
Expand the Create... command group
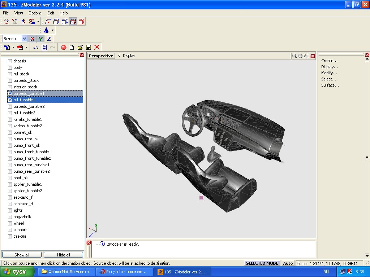click(329, 61)
